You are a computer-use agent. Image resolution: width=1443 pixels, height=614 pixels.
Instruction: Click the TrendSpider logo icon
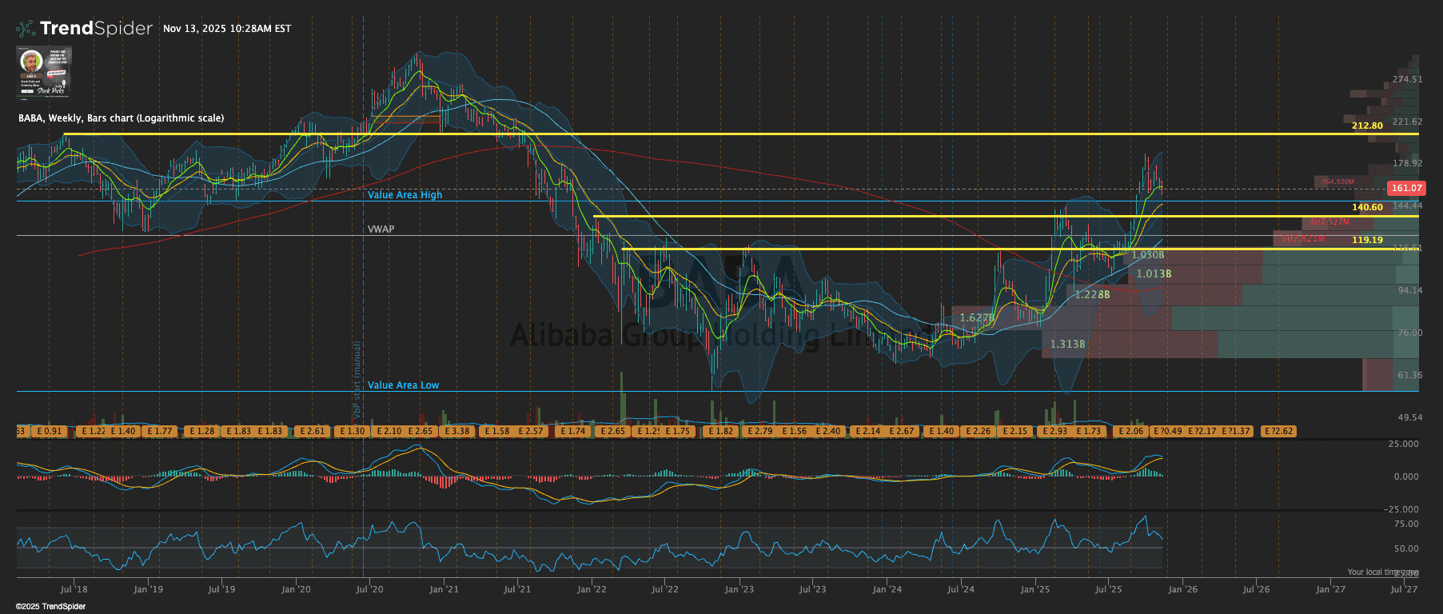point(26,29)
